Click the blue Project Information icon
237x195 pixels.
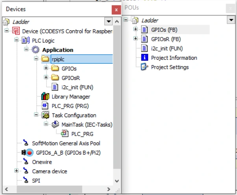pos(144,57)
